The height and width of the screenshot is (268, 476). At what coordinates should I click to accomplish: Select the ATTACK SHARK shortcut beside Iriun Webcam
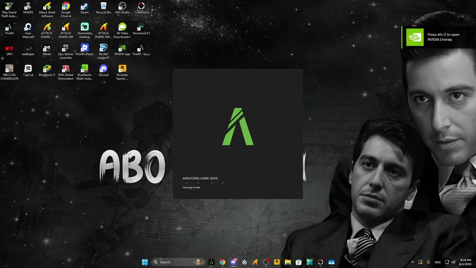[x=47, y=31]
